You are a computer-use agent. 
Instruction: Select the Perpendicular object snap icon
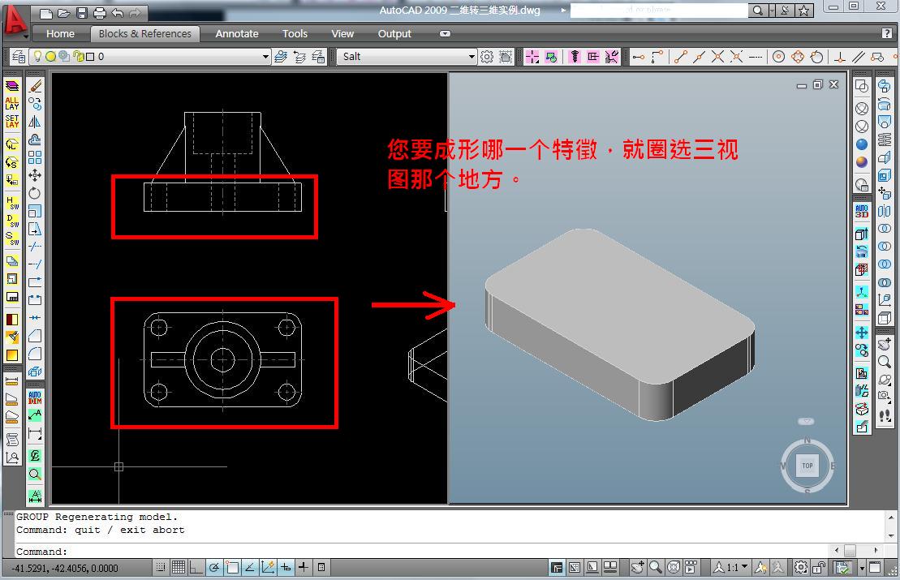click(840, 56)
